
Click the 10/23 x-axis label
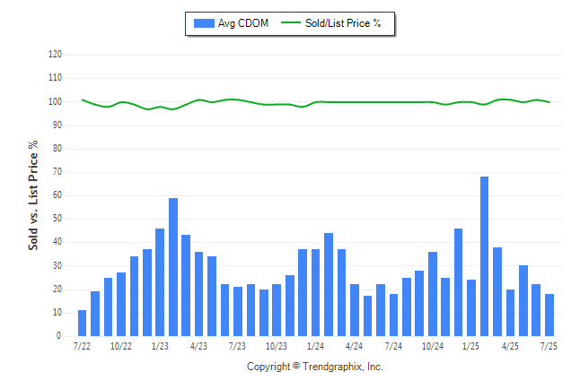click(277, 346)
